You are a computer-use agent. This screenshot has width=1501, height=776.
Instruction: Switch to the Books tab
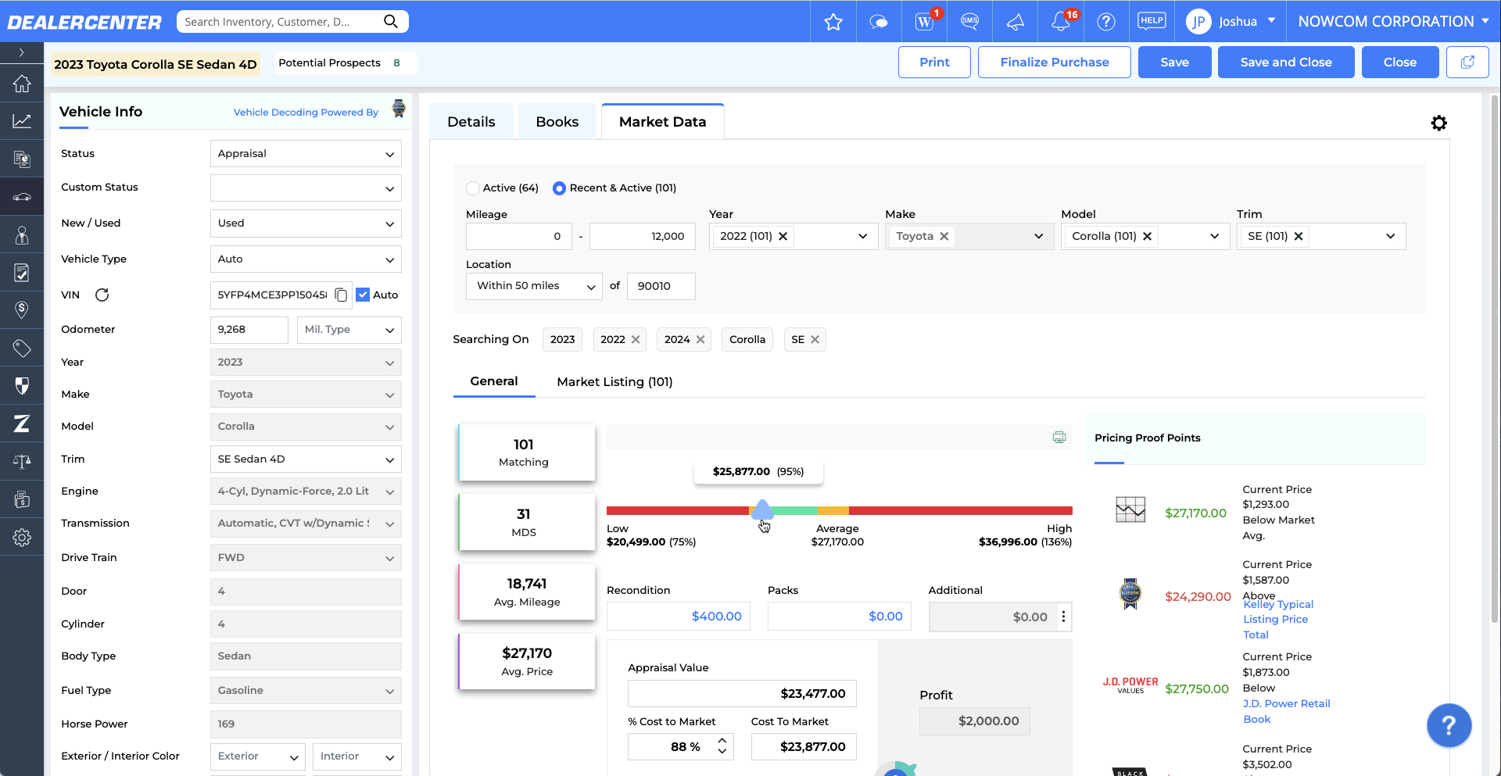click(557, 122)
